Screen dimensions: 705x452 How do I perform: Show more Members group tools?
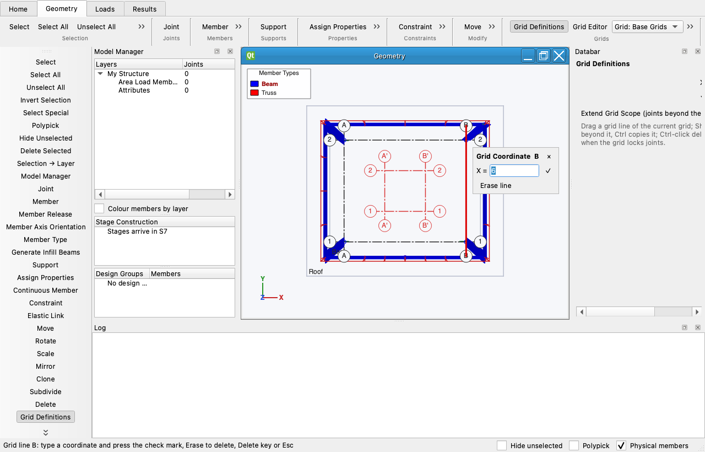coord(238,26)
